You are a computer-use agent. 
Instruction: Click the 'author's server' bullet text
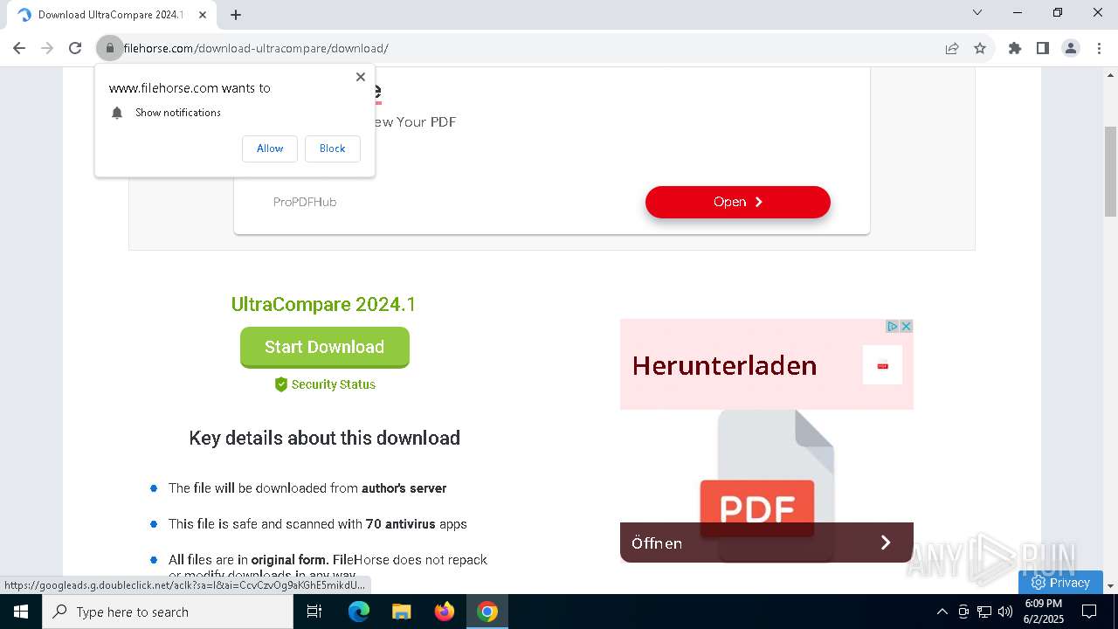tap(404, 488)
